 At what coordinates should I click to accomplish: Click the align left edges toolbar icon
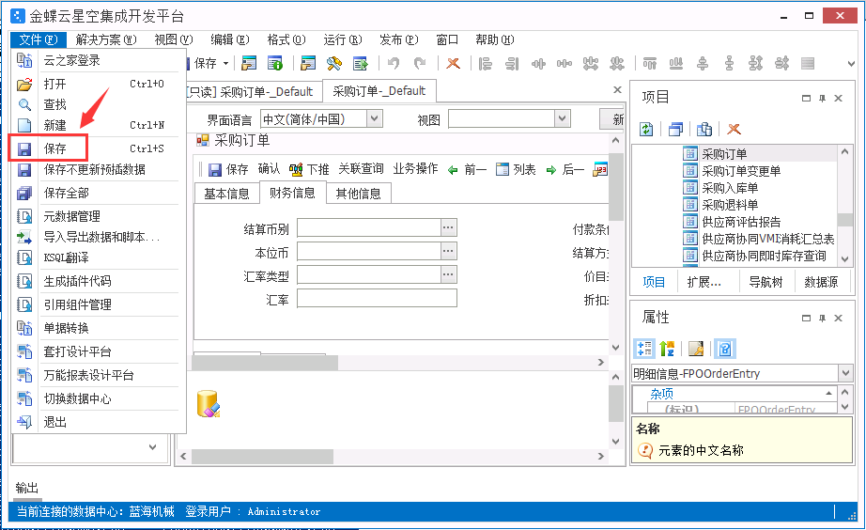click(486, 64)
